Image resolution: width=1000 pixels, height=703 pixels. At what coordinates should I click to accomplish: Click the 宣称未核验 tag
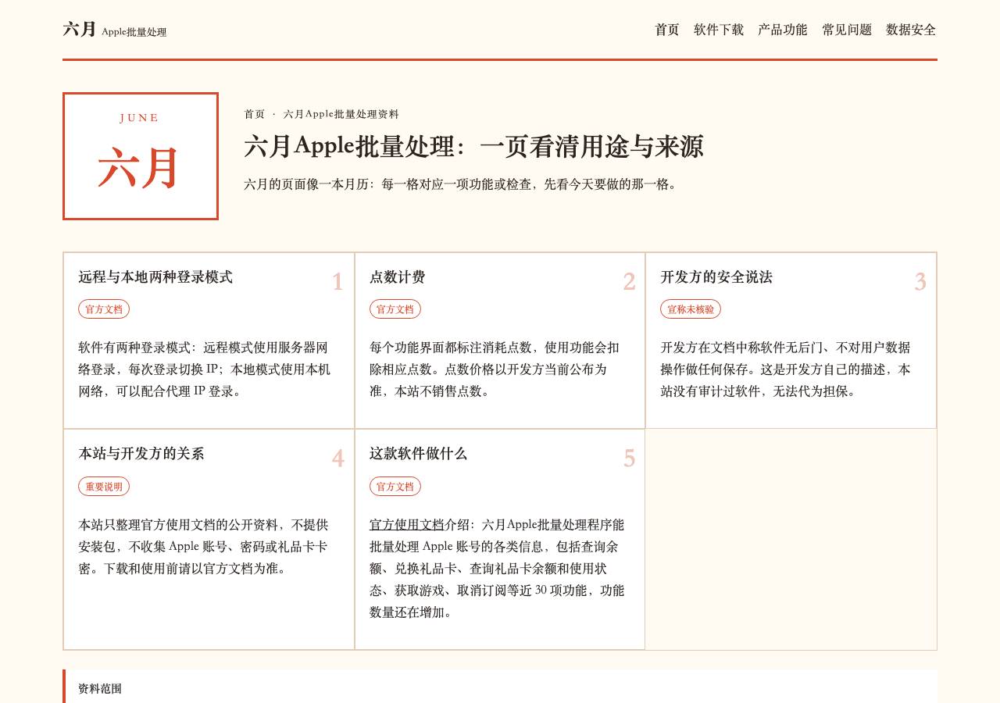[x=691, y=309]
